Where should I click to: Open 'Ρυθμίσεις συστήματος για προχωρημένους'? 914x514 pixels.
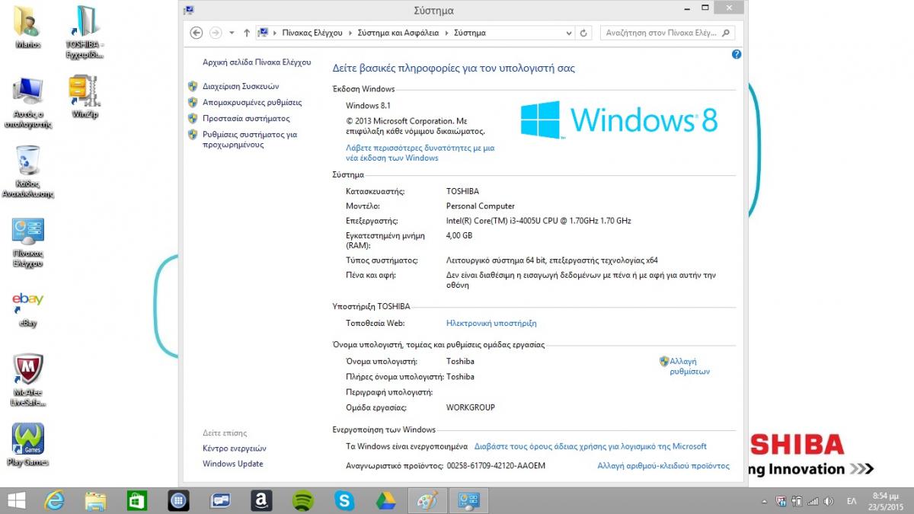point(250,139)
